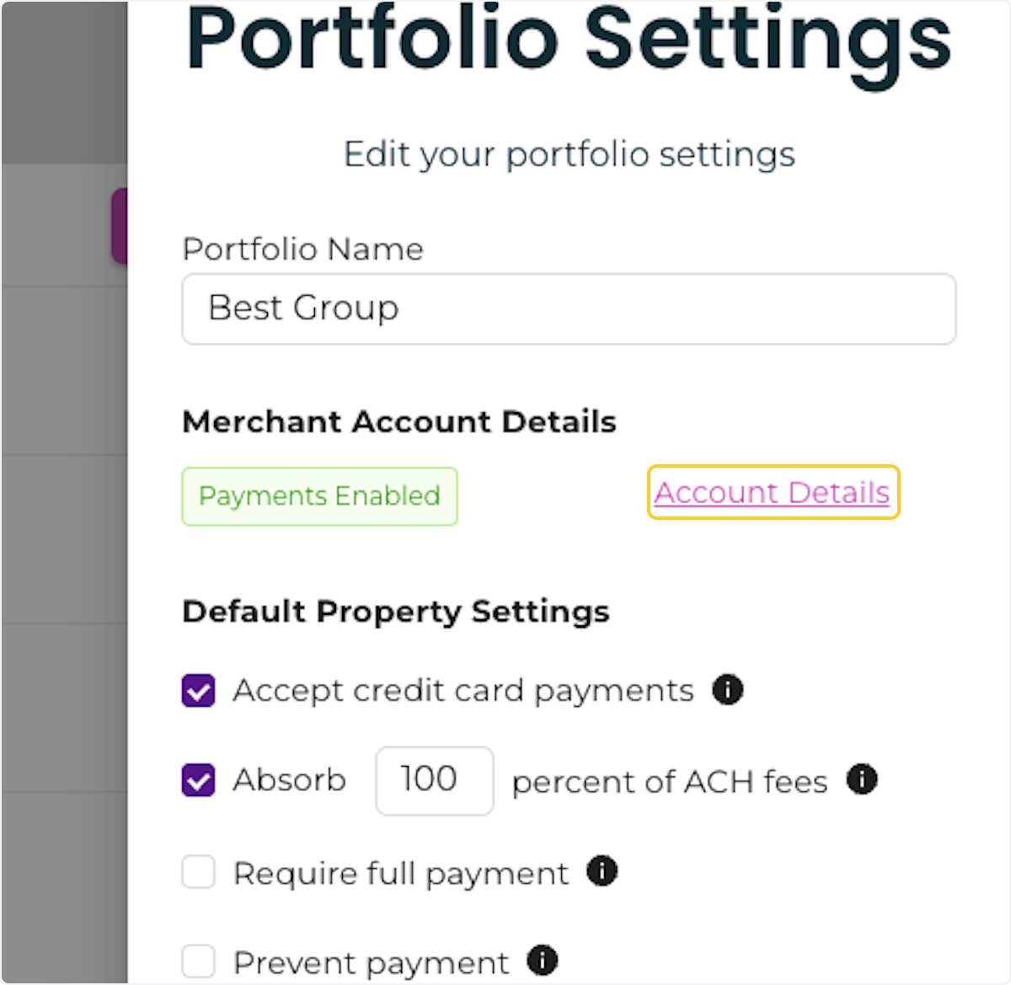Image resolution: width=1011 pixels, height=985 pixels.
Task: Enable Require full payment
Action: (x=198, y=872)
